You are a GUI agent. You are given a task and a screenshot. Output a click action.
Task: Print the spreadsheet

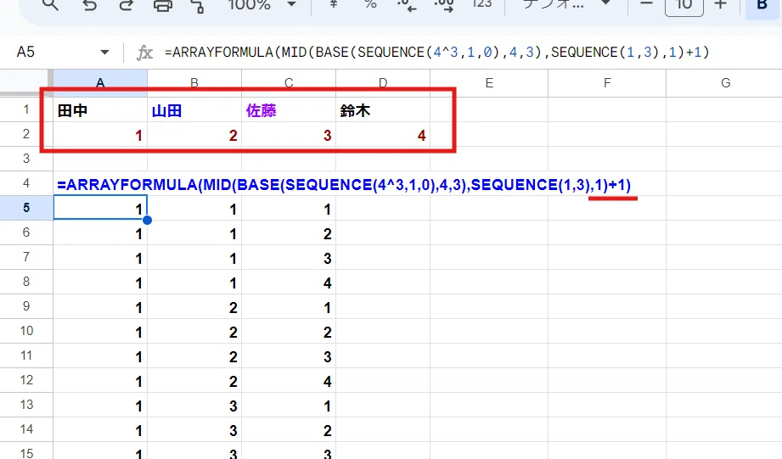coord(162,5)
